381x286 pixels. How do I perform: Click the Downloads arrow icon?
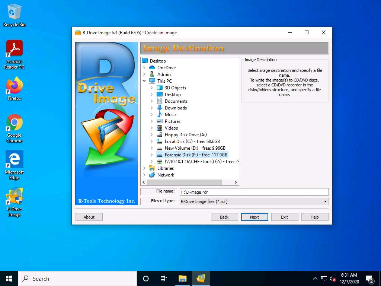tap(160, 108)
